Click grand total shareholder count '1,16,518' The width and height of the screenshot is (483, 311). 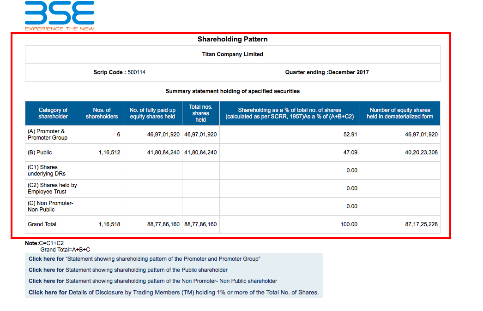[109, 224]
